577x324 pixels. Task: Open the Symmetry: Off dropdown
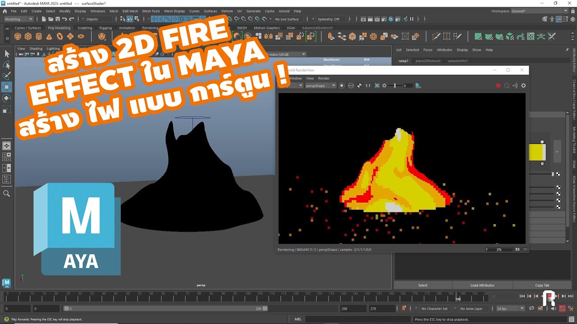coord(332,19)
